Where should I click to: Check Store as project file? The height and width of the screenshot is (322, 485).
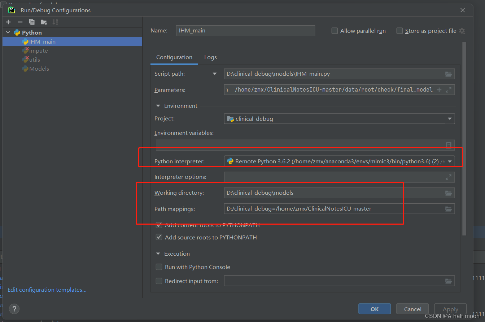[399, 31]
